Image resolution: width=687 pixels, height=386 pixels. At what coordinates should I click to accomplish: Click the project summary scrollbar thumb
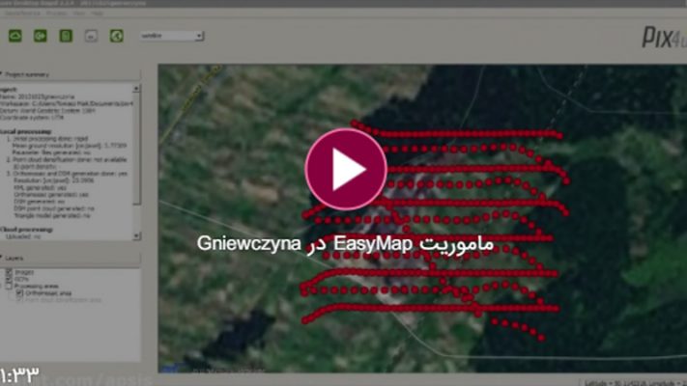click(x=136, y=149)
